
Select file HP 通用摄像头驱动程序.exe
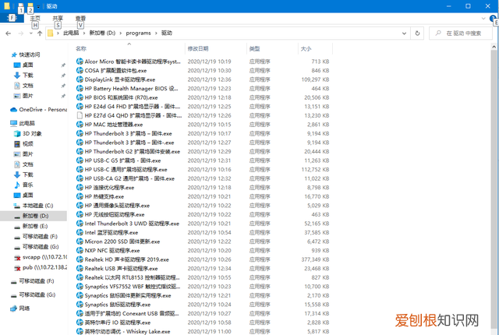click(117, 206)
